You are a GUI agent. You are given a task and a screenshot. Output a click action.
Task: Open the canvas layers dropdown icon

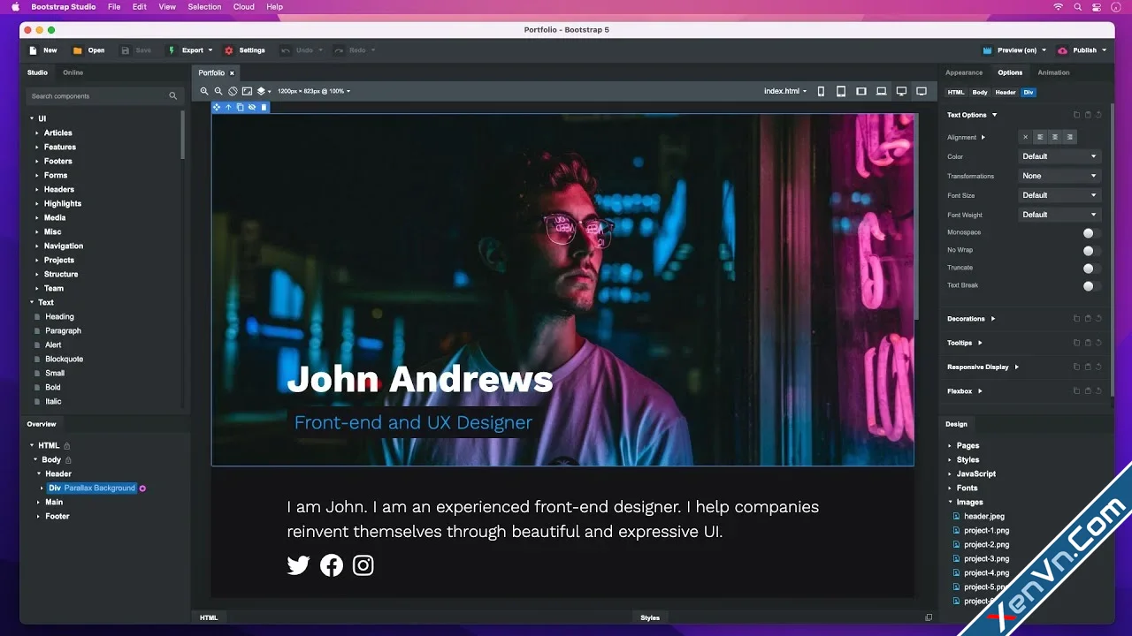263,91
